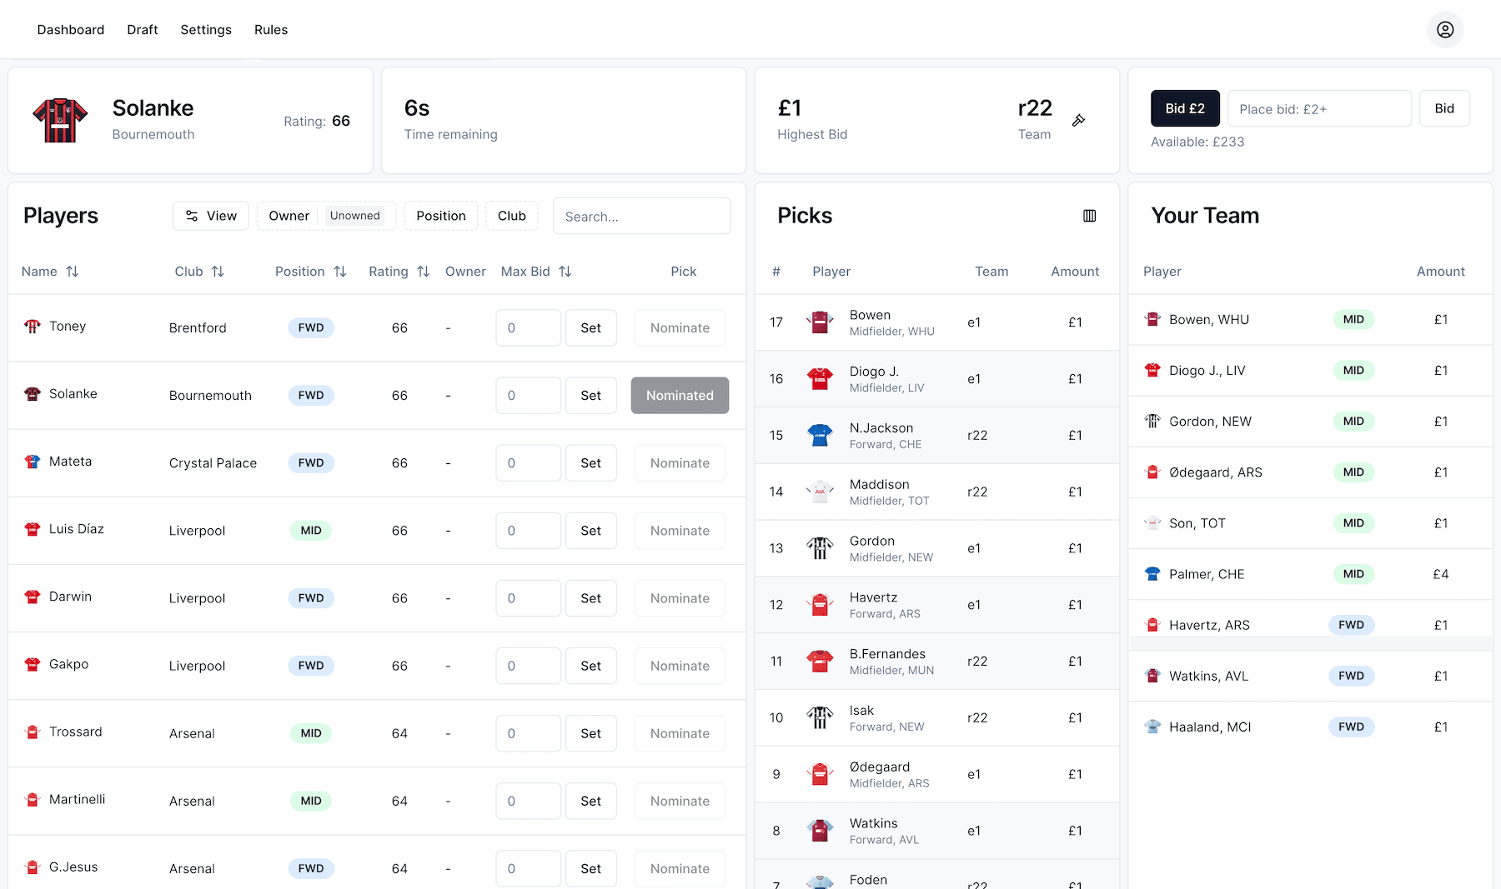Click the Arsenal crest beside Trossard
The width and height of the screenshot is (1501, 889).
[33, 732]
